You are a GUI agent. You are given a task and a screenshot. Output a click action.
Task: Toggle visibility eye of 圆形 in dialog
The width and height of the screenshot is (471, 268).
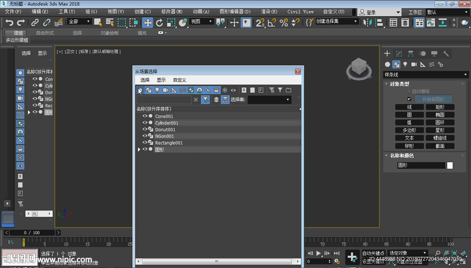pos(145,149)
